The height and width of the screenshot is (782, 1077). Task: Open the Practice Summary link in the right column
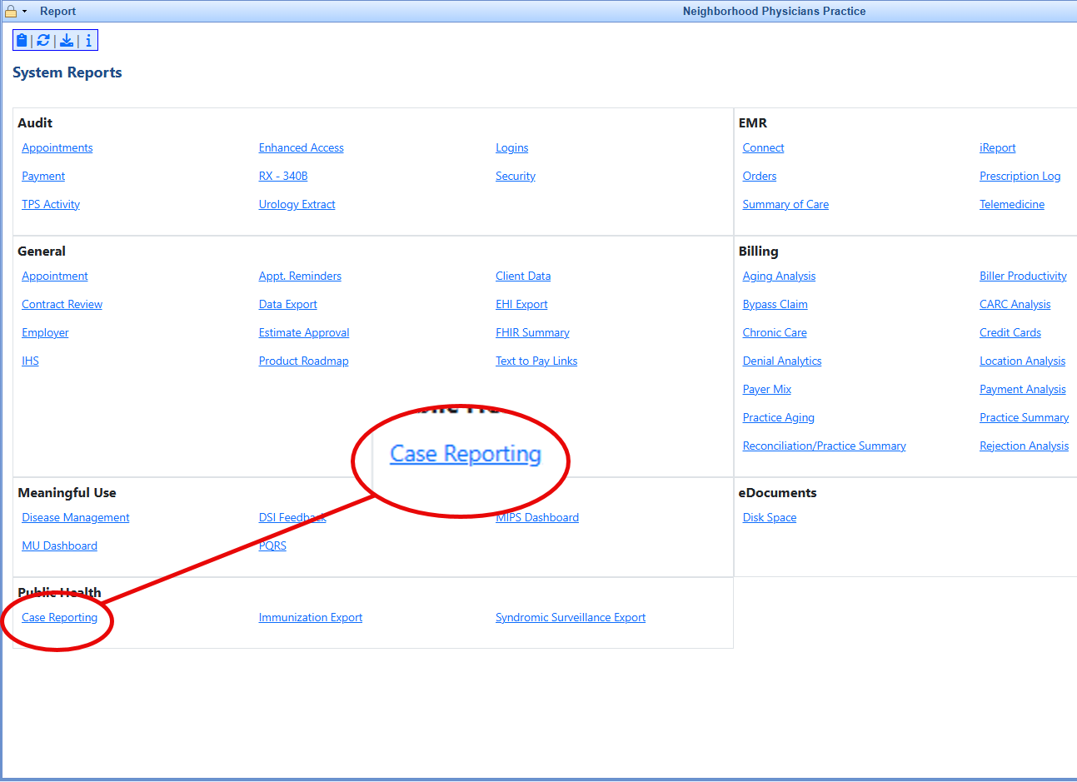tap(1025, 418)
